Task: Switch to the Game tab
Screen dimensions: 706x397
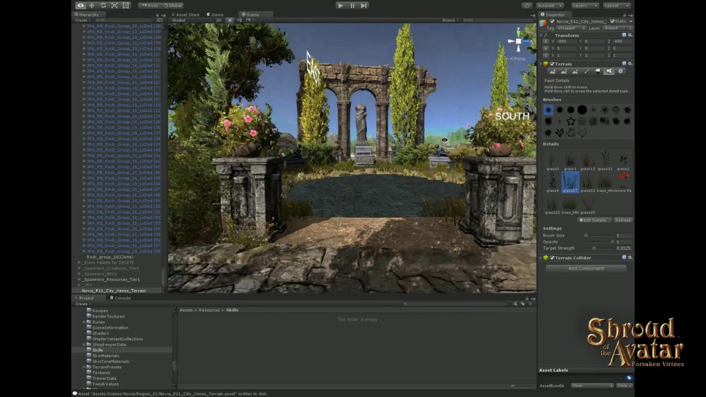Action: tap(216, 14)
